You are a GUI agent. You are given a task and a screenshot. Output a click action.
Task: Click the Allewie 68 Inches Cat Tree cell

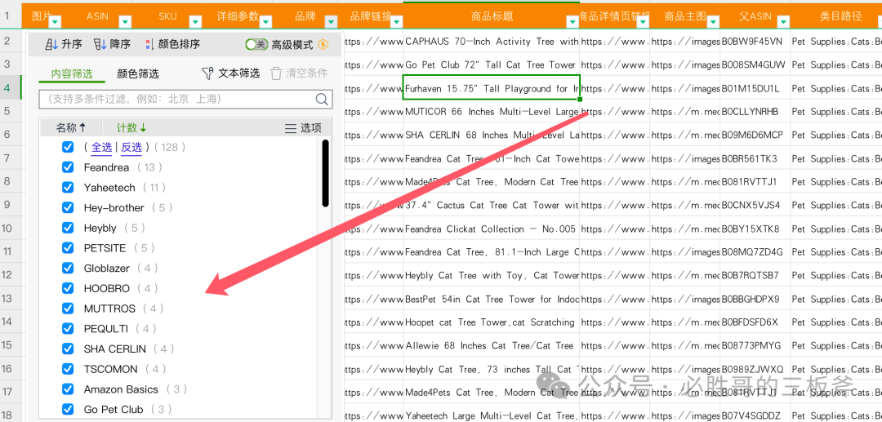pyautogui.click(x=491, y=345)
